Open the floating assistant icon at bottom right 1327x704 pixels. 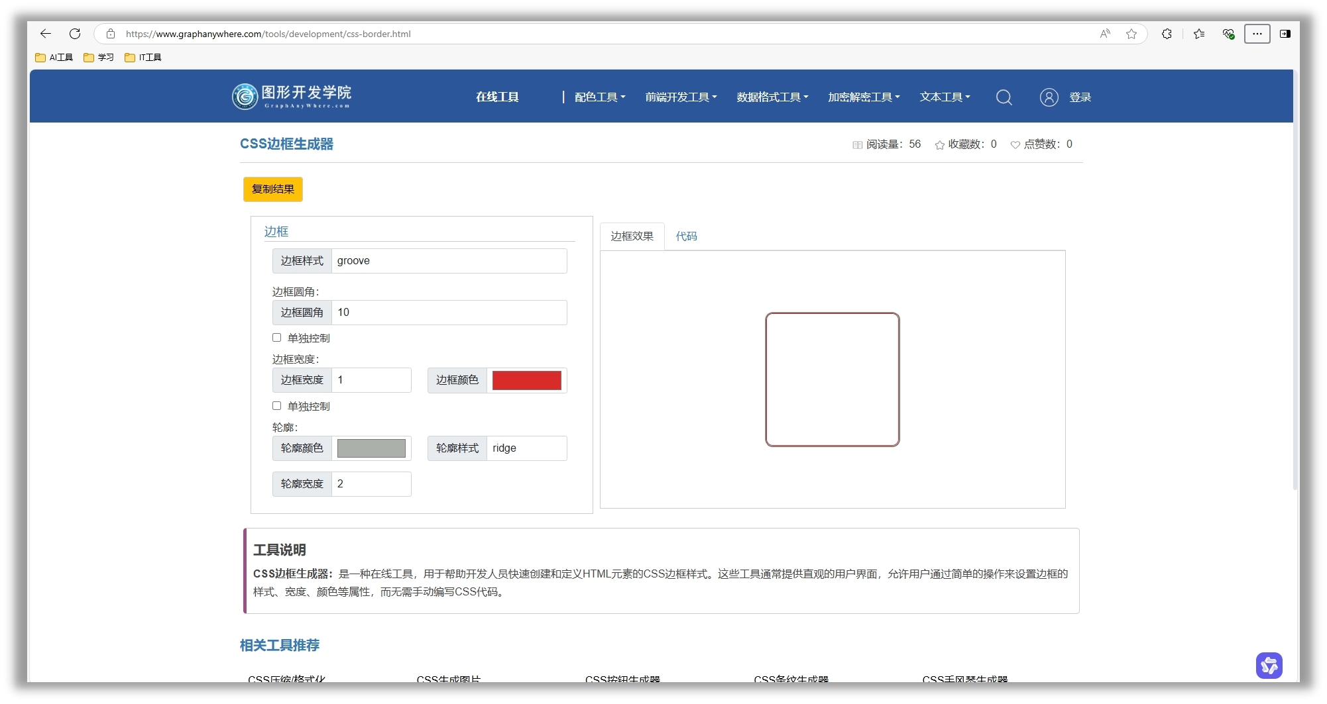pyautogui.click(x=1269, y=665)
